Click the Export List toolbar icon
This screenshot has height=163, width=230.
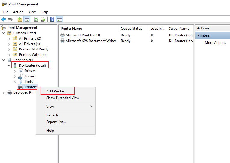pos(43,19)
